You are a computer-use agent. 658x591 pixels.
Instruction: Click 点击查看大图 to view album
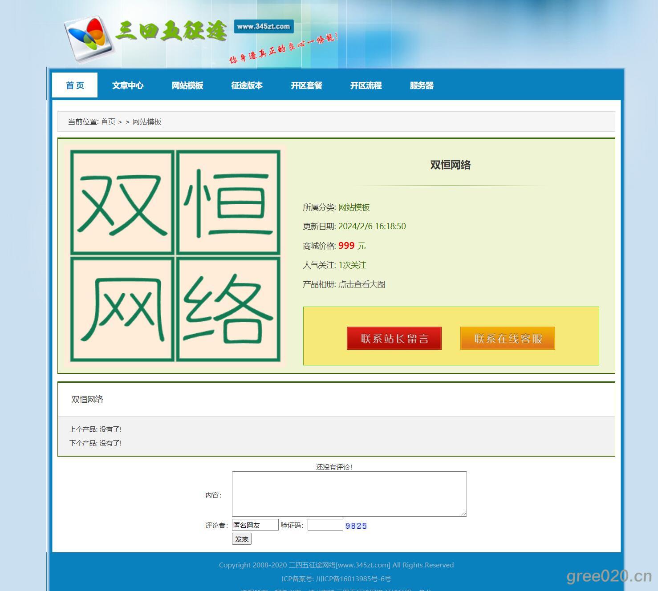(361, 284)
